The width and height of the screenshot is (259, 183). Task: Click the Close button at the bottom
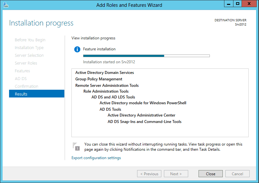click(210, 174)
